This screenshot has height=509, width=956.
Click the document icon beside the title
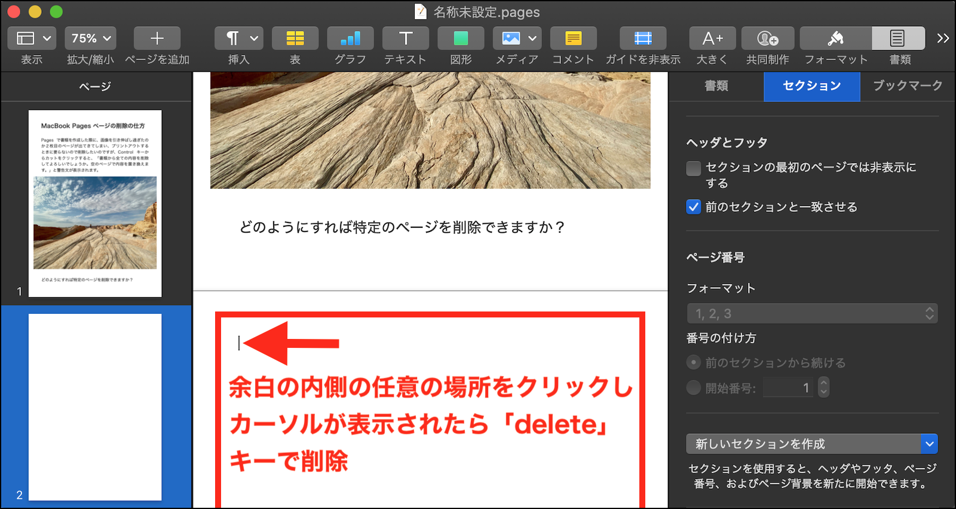click(421, 12)
